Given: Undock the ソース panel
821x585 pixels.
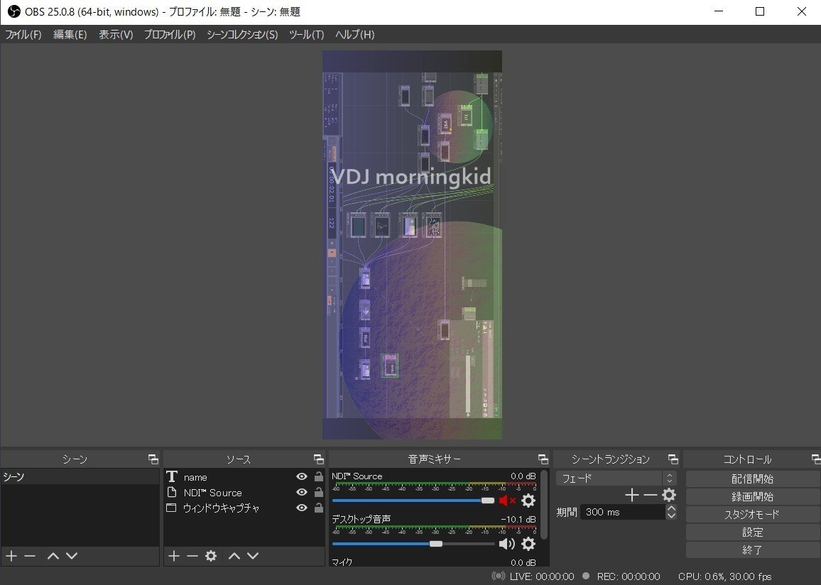Looking at the screenshot, I should [x=318, y=459].
